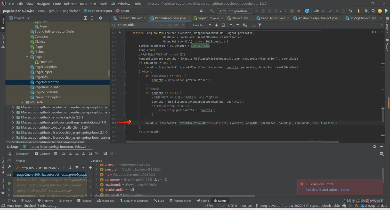Click Step Out in debugger toolbar
This screenshot has width=390, height=210.
click(x=83, y=154)
